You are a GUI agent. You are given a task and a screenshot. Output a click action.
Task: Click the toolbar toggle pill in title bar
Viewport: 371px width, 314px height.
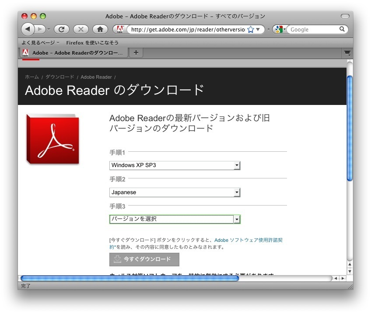point(345,16)
